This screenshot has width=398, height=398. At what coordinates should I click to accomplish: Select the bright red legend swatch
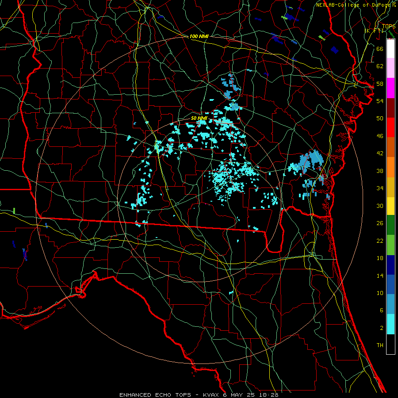[390, 127]
